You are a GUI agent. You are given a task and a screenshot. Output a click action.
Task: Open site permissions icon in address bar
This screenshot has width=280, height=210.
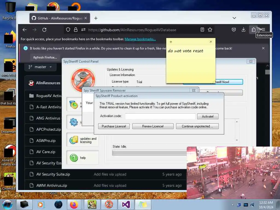click(x=83, y=30)
